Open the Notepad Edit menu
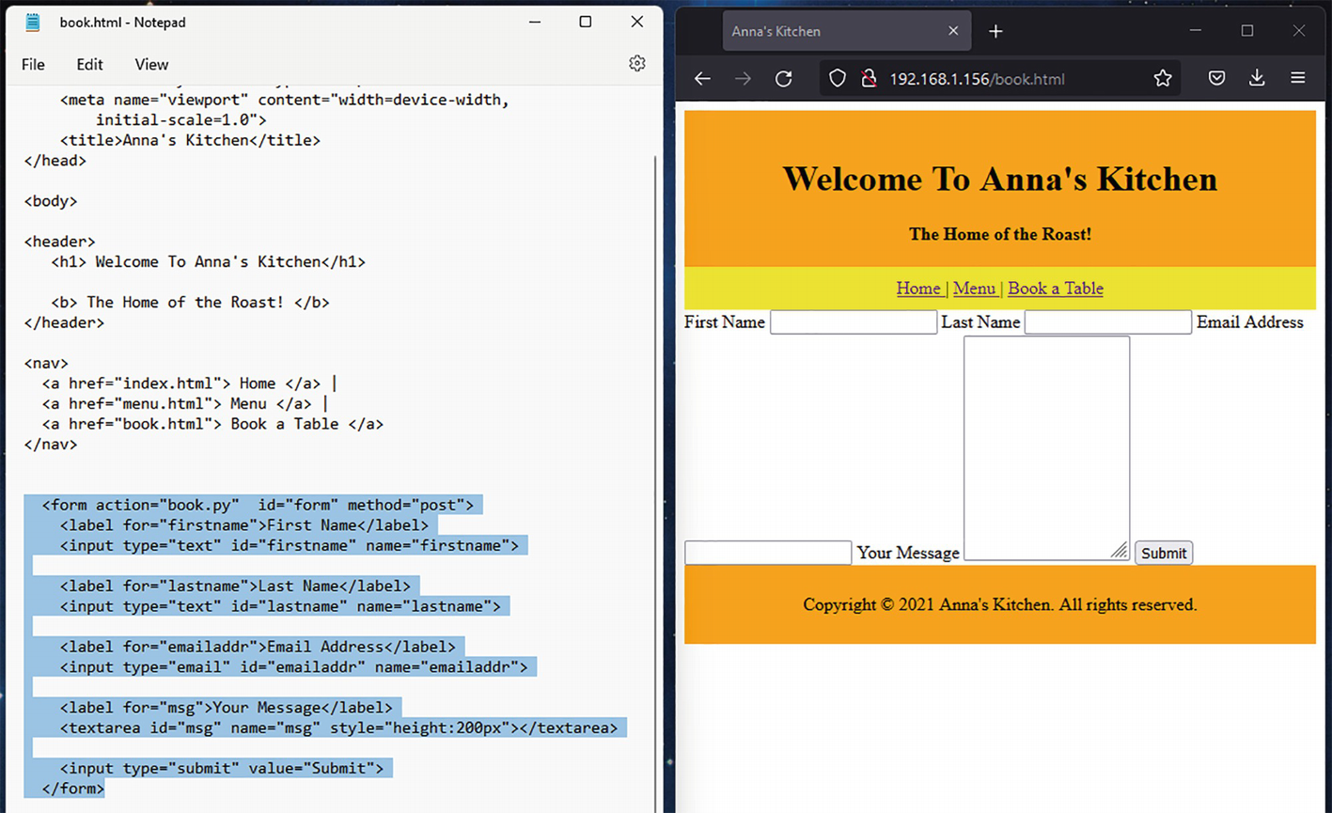The image size is (1332, 813). click(89, 64)
